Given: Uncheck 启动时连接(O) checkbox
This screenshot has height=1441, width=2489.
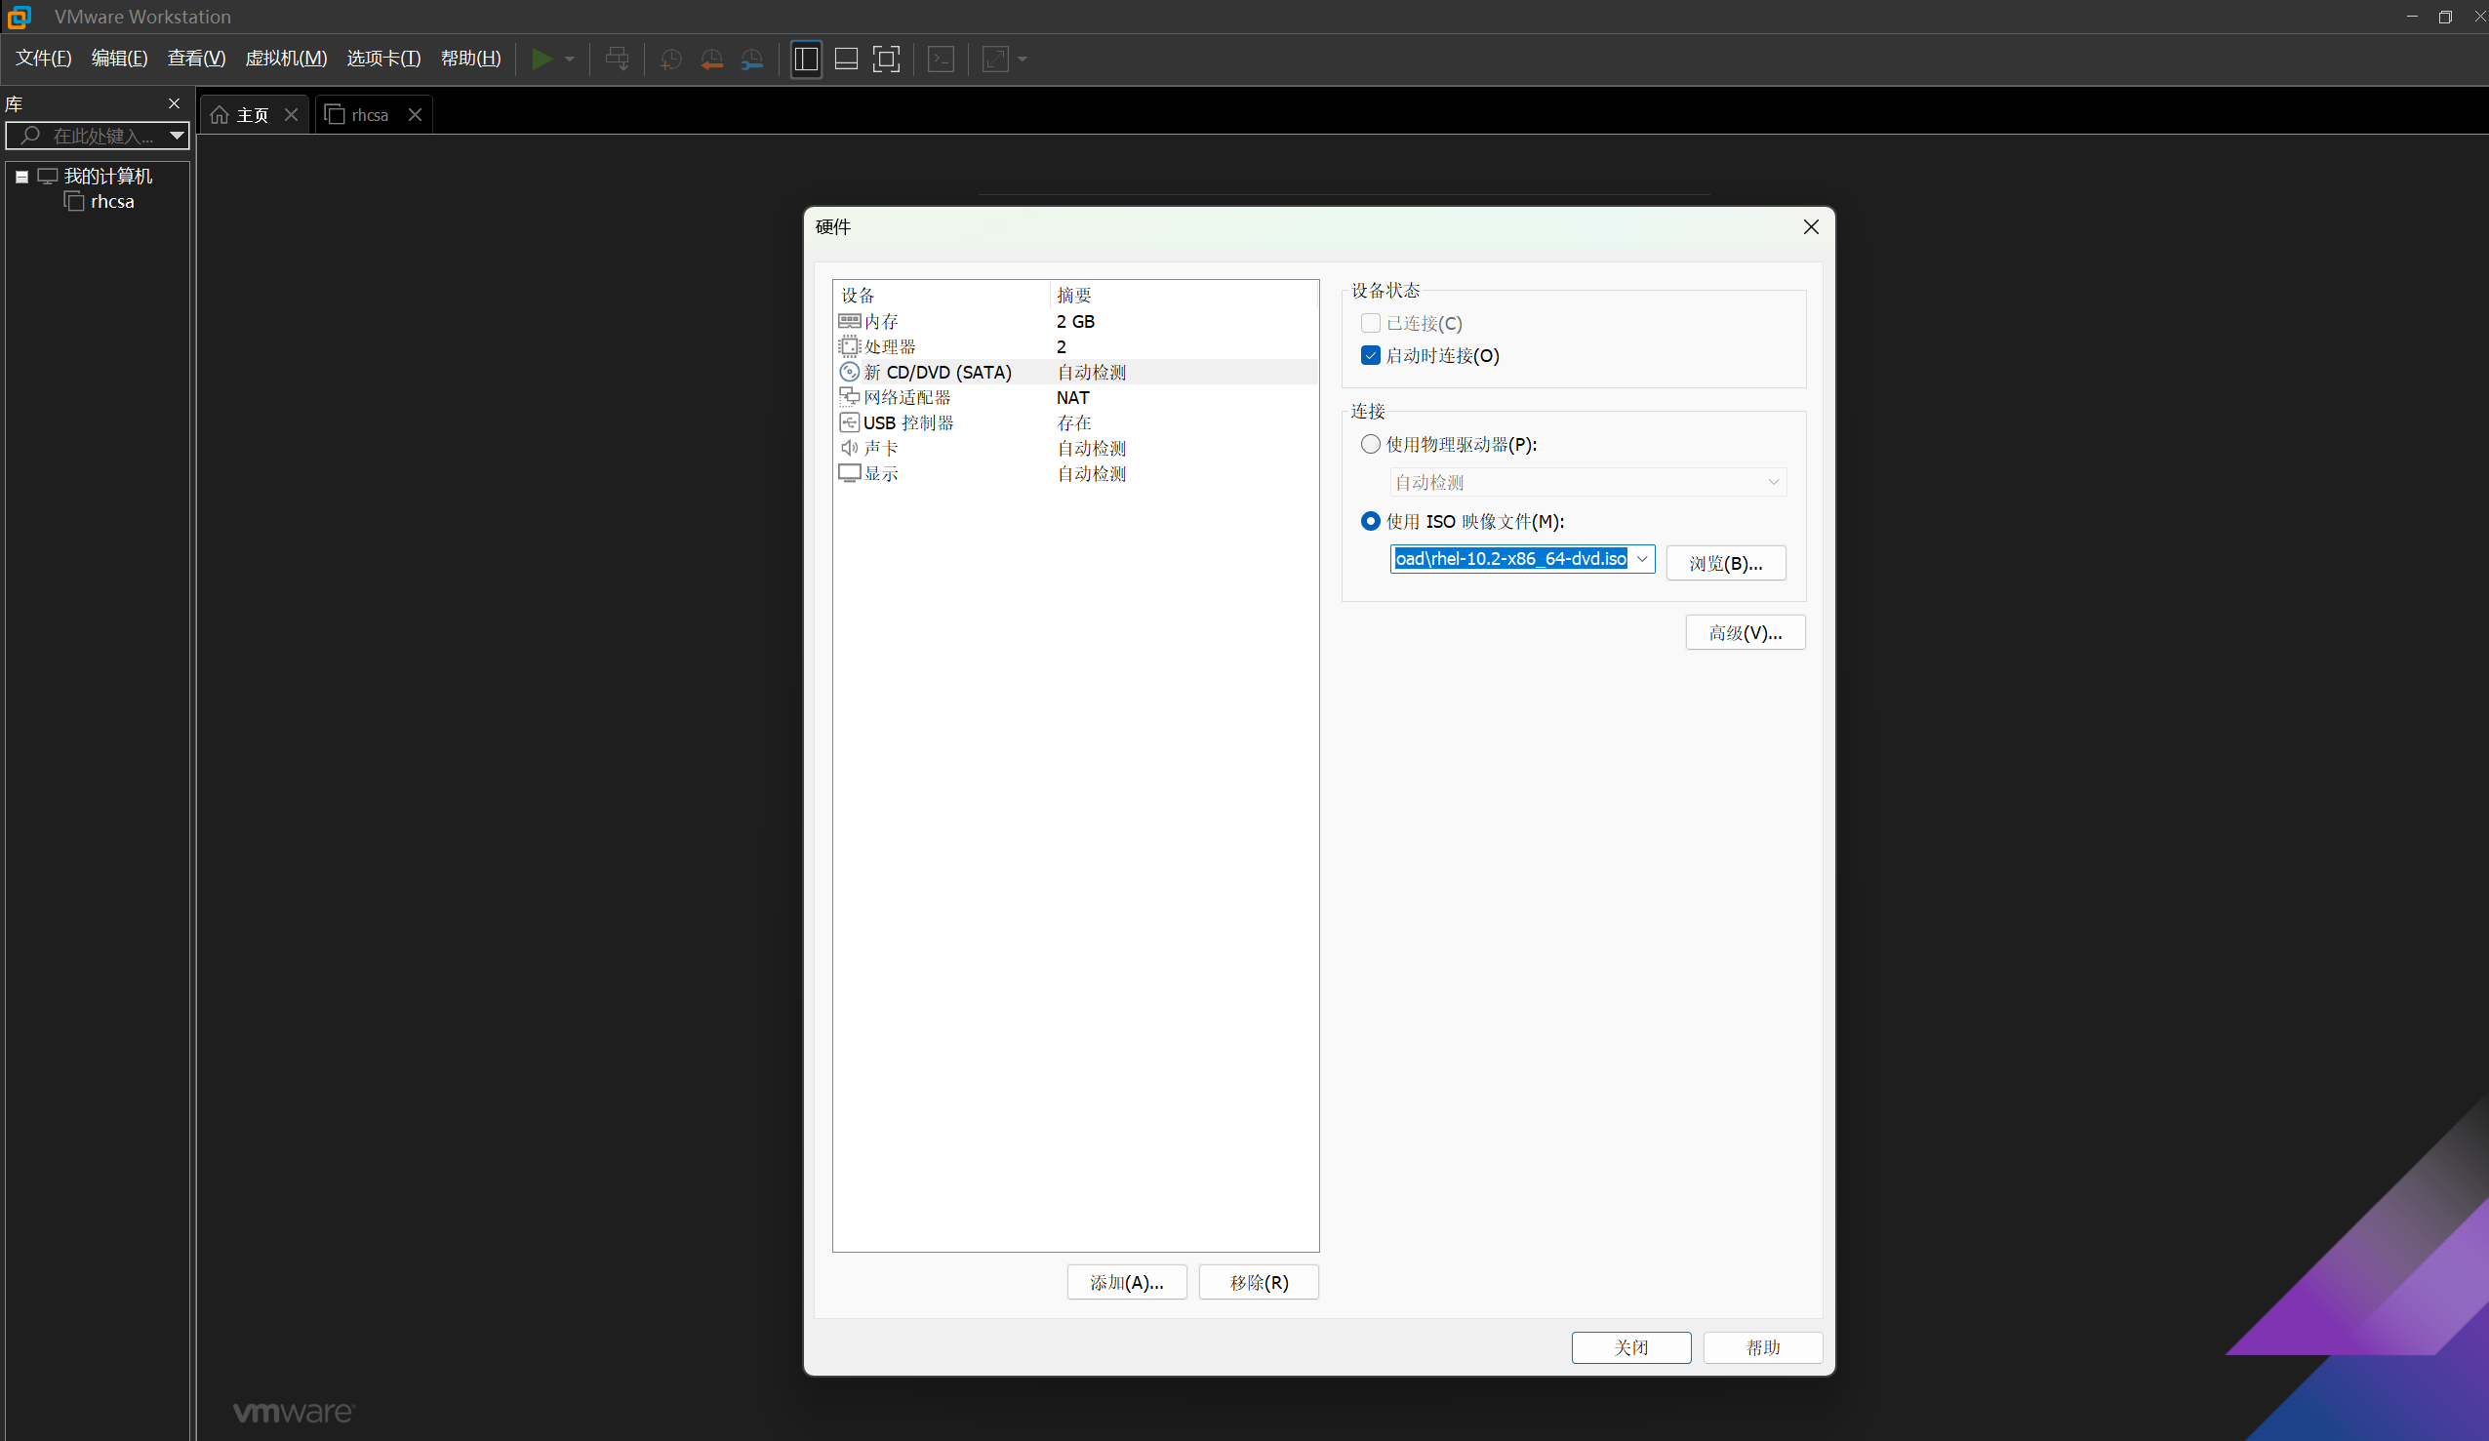Looking at the screenshot, I should click(x=1370, y=355).
